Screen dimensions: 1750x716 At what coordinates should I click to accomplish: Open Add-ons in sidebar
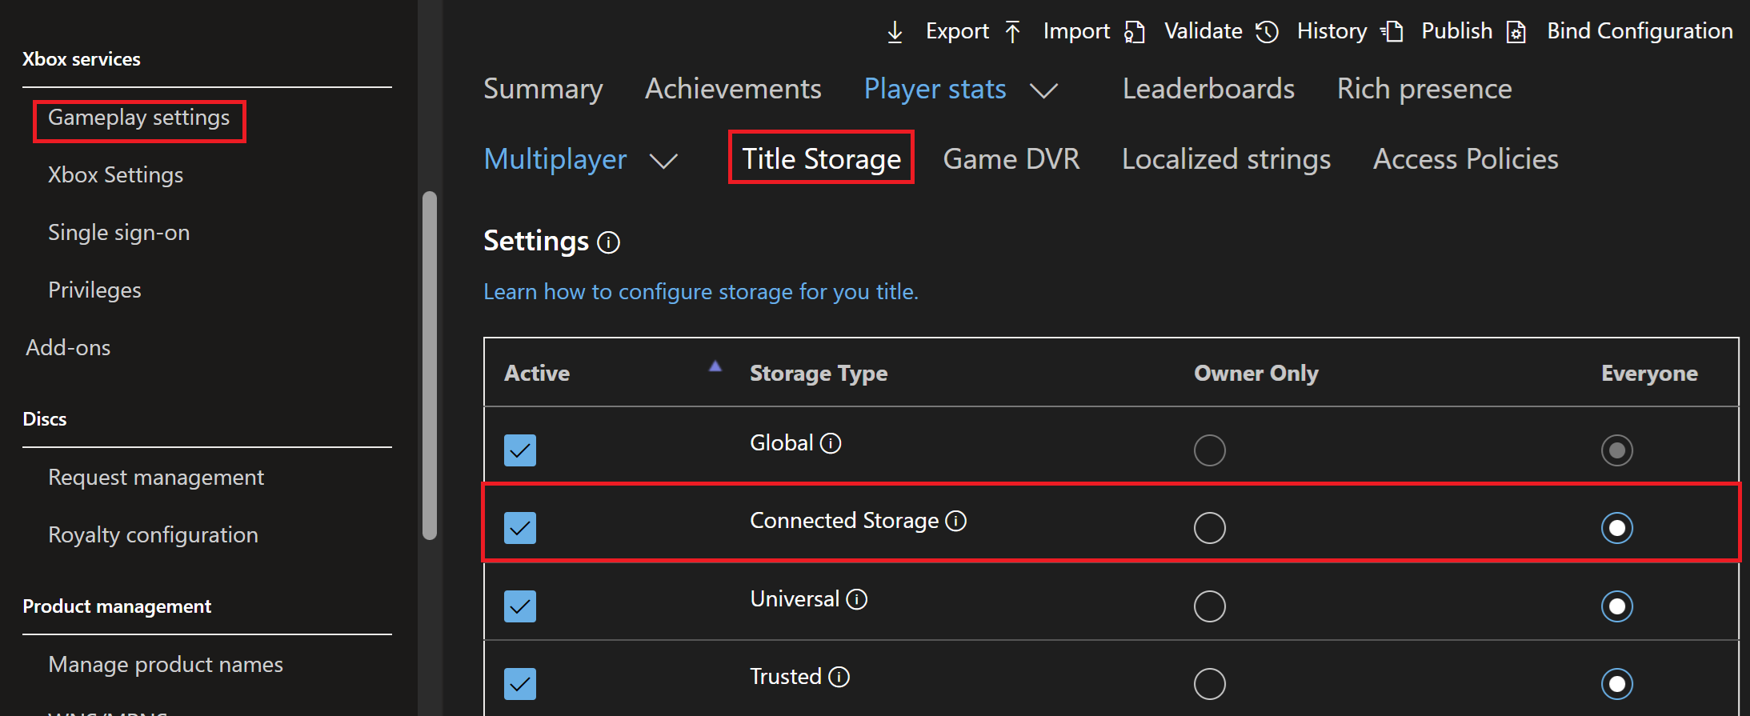(68, 348)
